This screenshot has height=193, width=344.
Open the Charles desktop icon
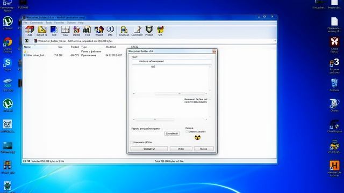tap(334, 105)
